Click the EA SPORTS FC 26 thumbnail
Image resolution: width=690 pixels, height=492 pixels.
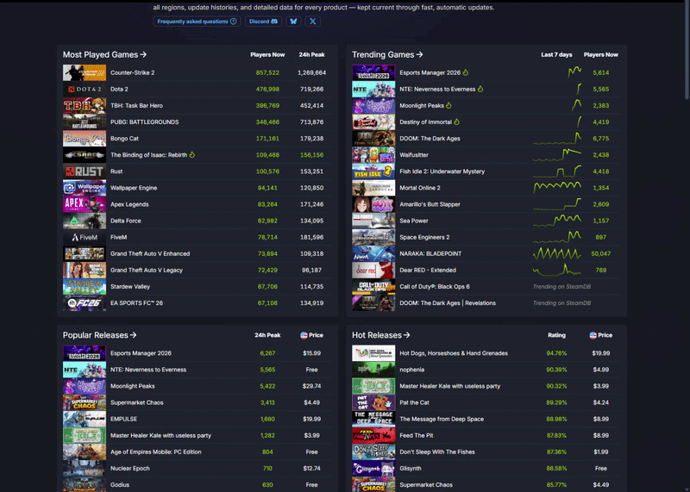(x=85, y=303)
